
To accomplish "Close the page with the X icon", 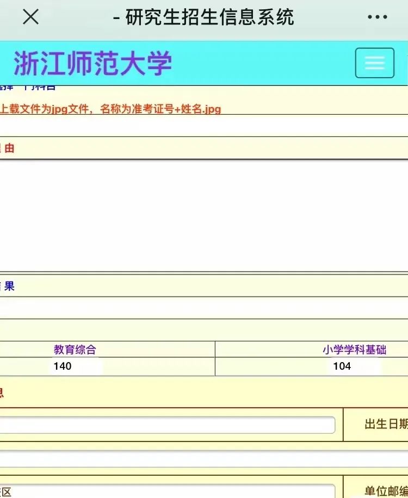I will [x=30, y=17].
